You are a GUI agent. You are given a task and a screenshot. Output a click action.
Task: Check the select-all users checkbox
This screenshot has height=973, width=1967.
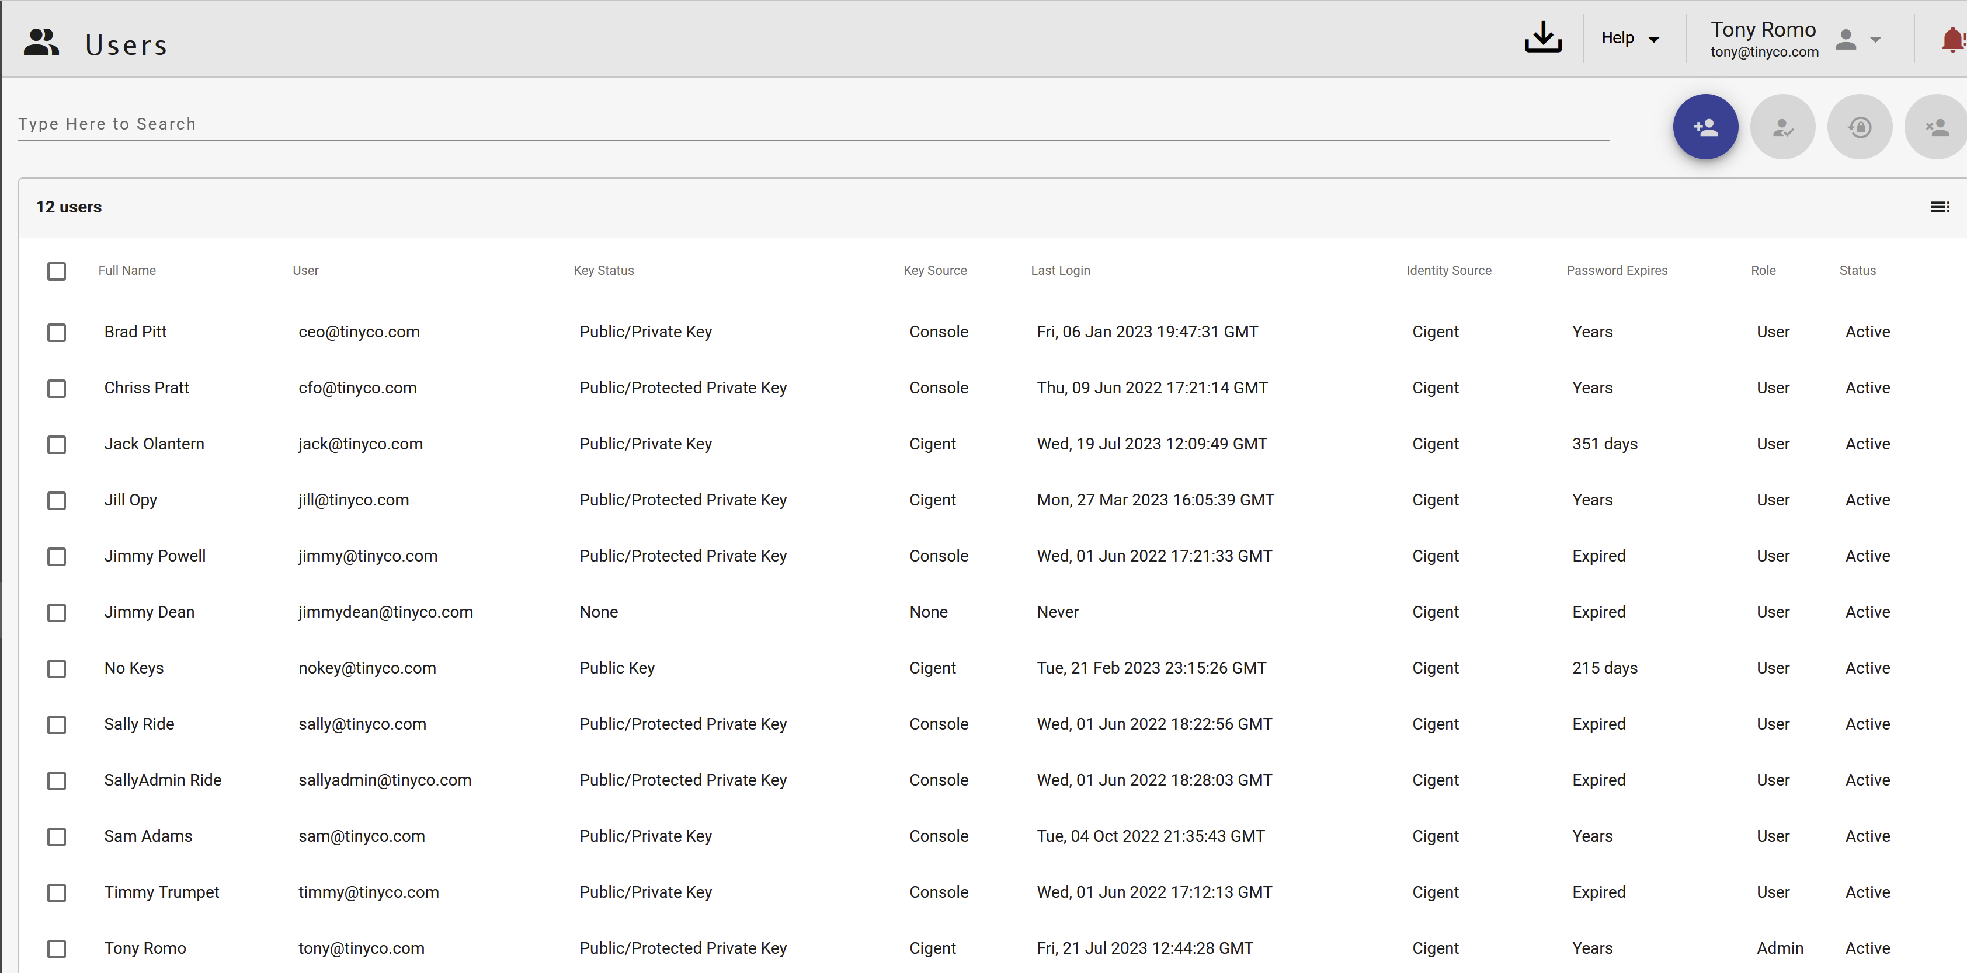pos(57,271)
